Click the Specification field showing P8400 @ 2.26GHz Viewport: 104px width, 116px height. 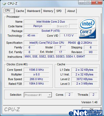click(x=61, y=43)
